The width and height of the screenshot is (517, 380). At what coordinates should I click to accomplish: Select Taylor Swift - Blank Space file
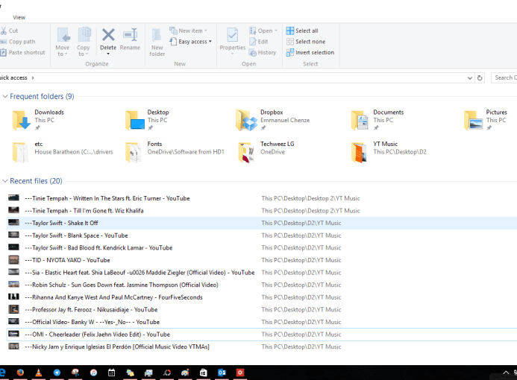point(262,235)
